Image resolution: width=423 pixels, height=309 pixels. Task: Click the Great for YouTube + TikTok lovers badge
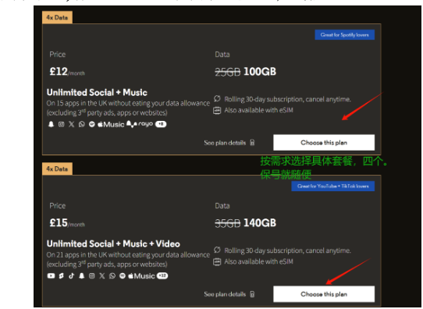tap(333, 186)
